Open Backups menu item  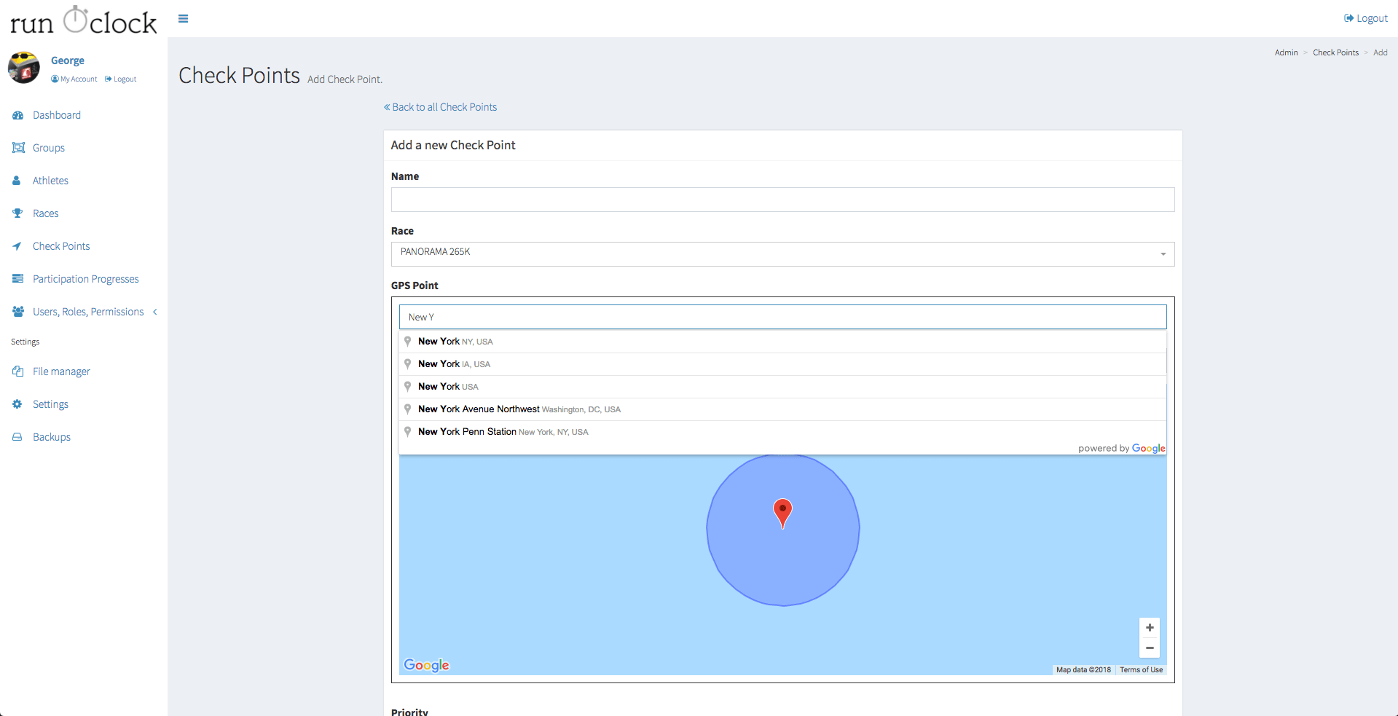[52, 437]
